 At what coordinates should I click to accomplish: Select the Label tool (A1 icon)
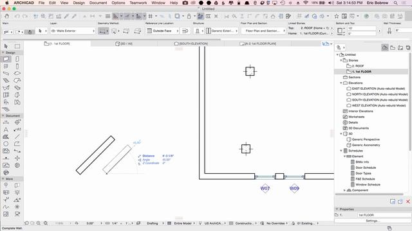tap(17, 130)
